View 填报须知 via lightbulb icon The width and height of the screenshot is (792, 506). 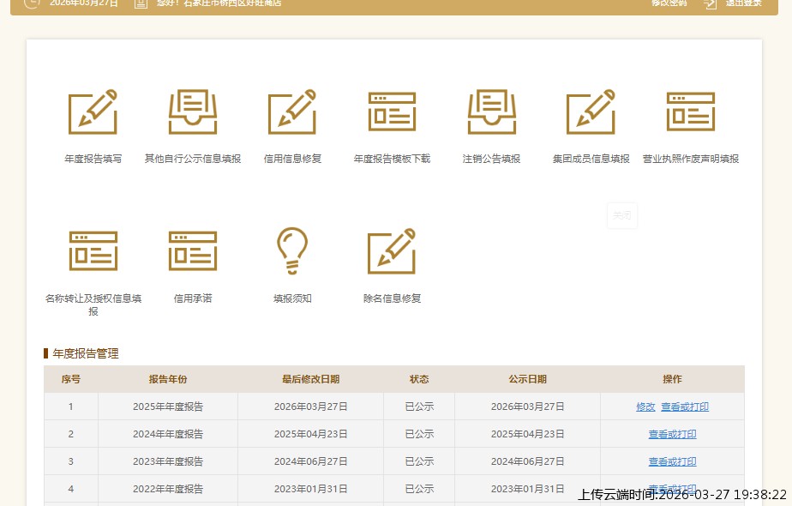pyautogui.click(x=291, y=250)
